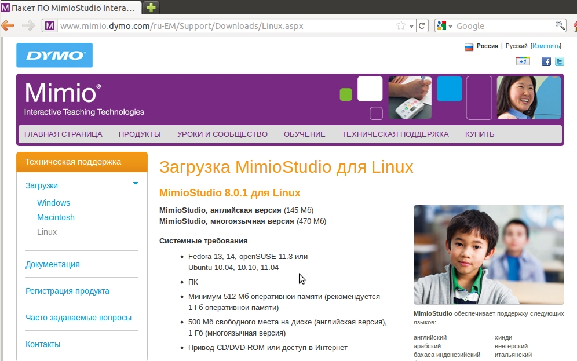
Task: Click the Russian flag icon
Action: pos(469,47)
